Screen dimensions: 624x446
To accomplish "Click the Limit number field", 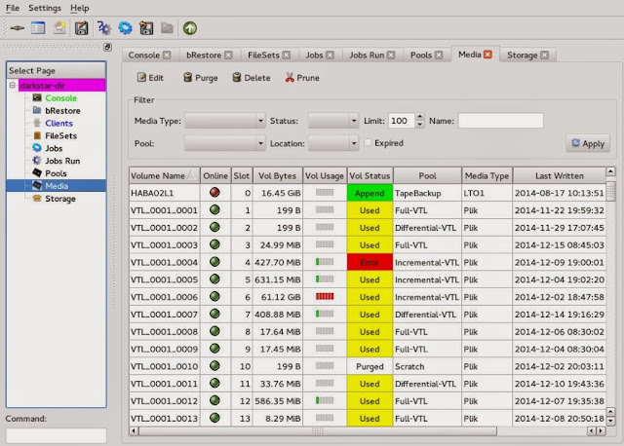I will pos(401,121).
